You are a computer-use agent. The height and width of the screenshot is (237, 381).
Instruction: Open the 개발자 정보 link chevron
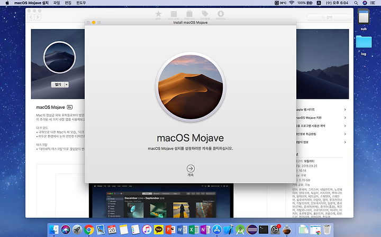[345, 142]
